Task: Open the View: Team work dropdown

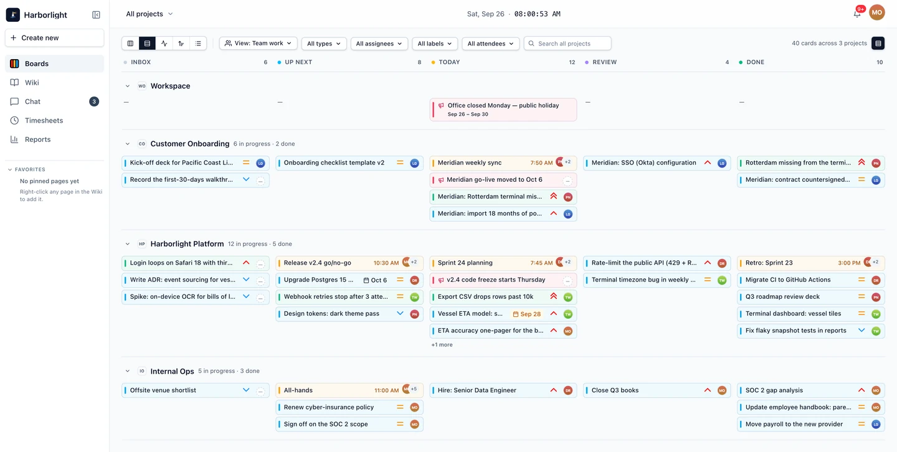Action: 259,44
